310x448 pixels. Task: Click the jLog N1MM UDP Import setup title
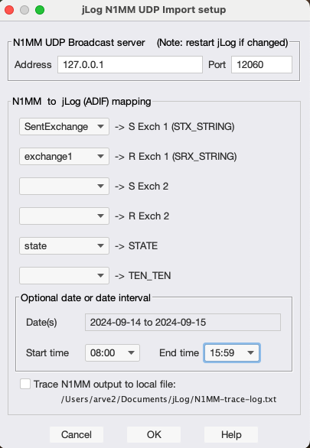coord(154,10)
